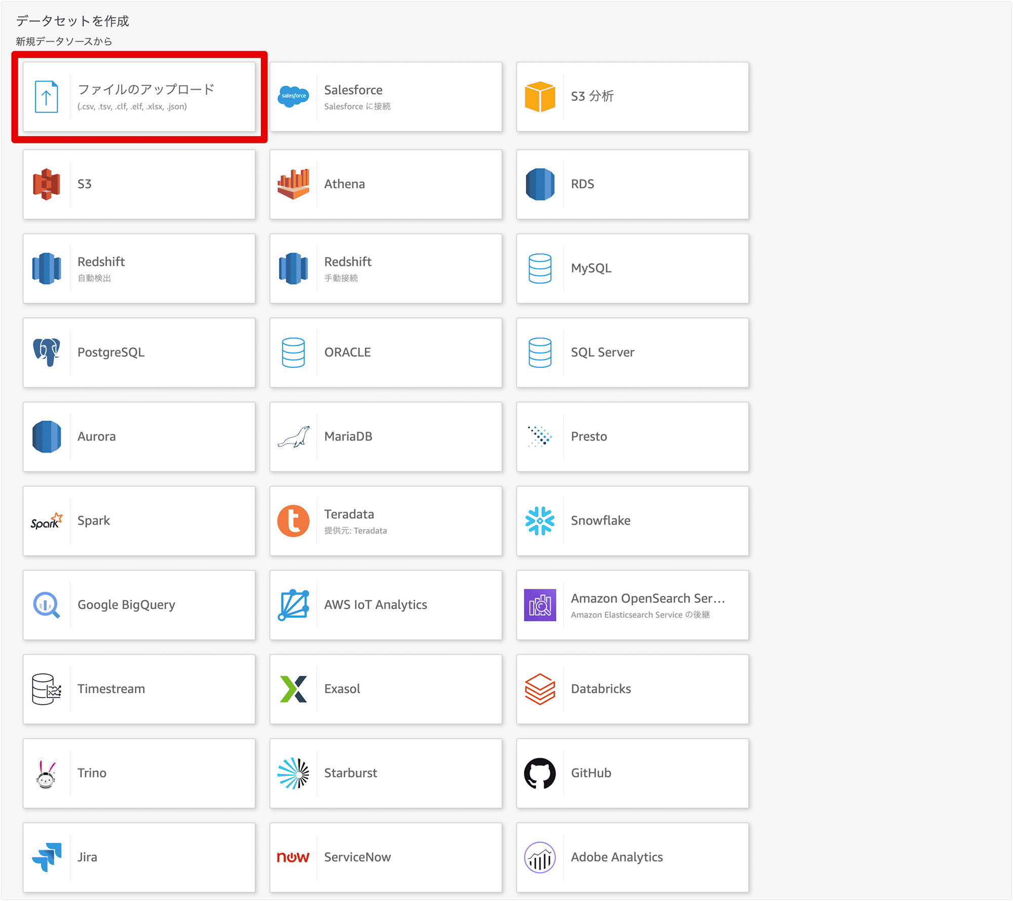This screenshot has width=1013, height=901.
Task: Click the Salesforce cloud logo icon
Action: [x=293, y=96]
